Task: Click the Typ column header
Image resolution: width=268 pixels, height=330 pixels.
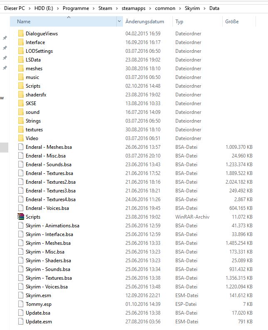Action: pos(179,22)
